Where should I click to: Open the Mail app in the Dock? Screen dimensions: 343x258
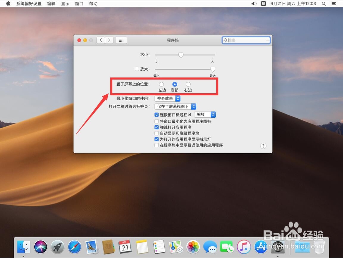click(x=91, y=247)
